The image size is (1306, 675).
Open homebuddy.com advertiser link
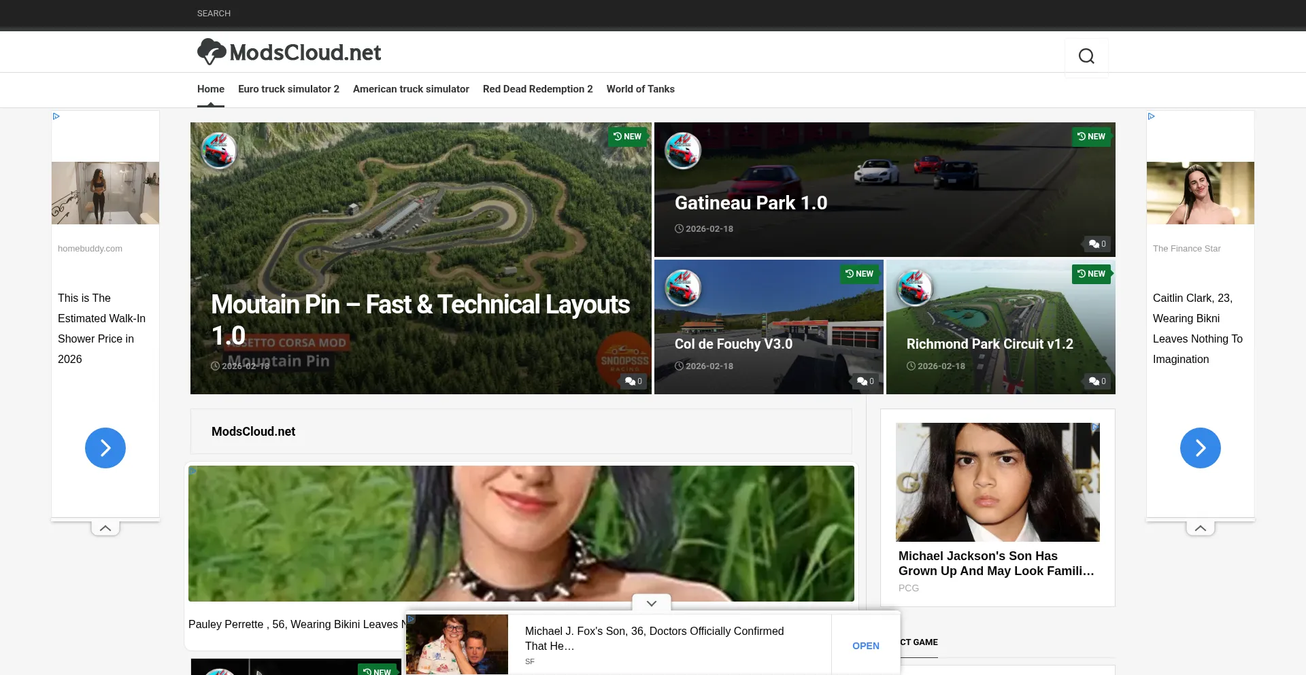90,249
